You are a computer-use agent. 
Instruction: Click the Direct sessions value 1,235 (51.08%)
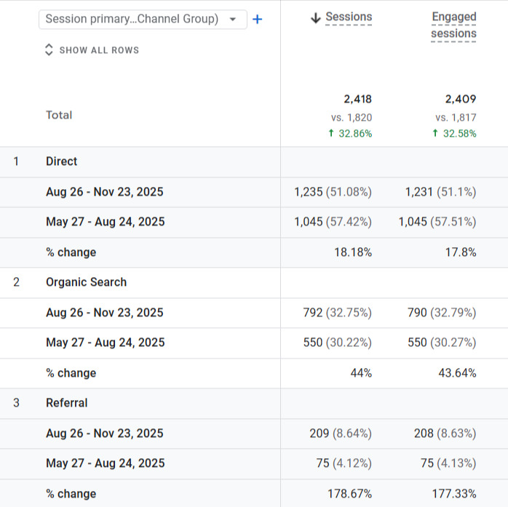[x=333, y=192]
